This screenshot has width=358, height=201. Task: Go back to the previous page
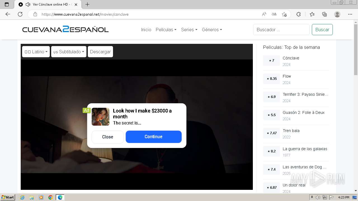8,14
